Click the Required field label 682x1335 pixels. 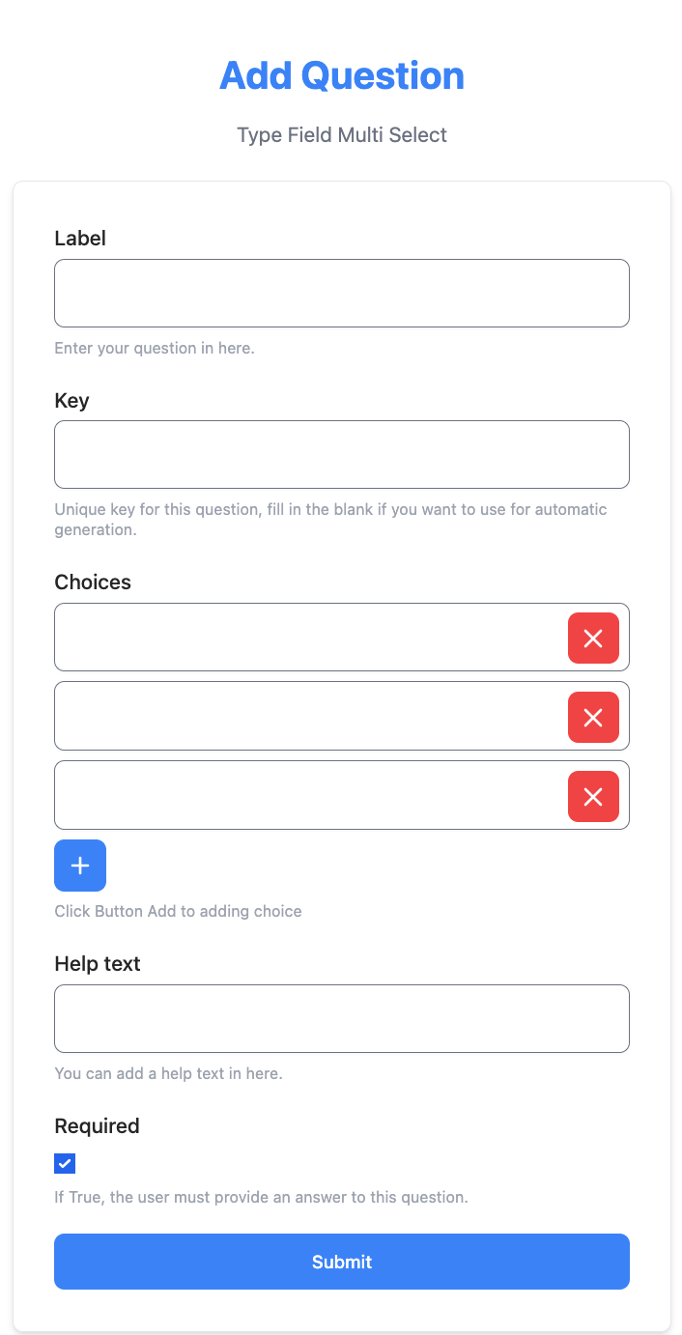coord(97,1125)
